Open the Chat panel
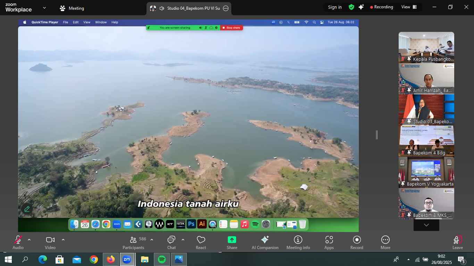This screenshot has width=474, height=266. click(x=172, y=243)
